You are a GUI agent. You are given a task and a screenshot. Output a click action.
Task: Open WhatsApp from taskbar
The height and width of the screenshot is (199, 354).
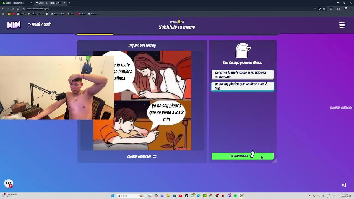(193, 196)
